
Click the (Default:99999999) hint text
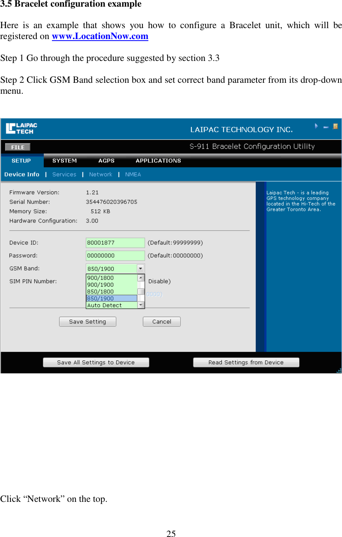(x=175, y=243)
